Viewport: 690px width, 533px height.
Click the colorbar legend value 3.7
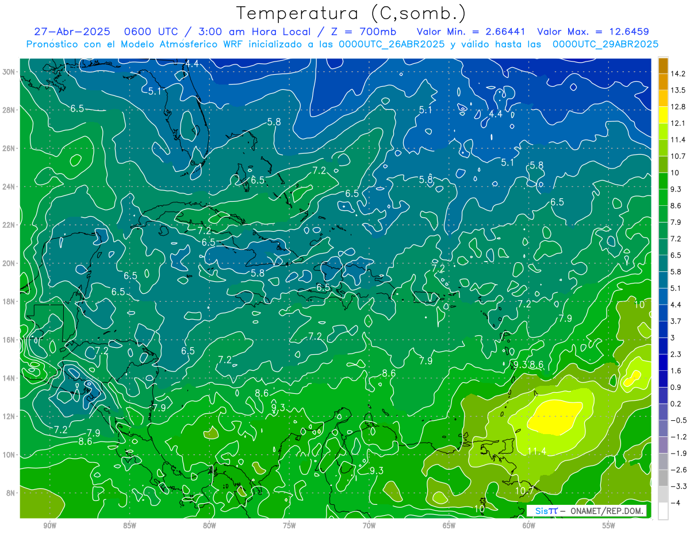tap(676, 321)
